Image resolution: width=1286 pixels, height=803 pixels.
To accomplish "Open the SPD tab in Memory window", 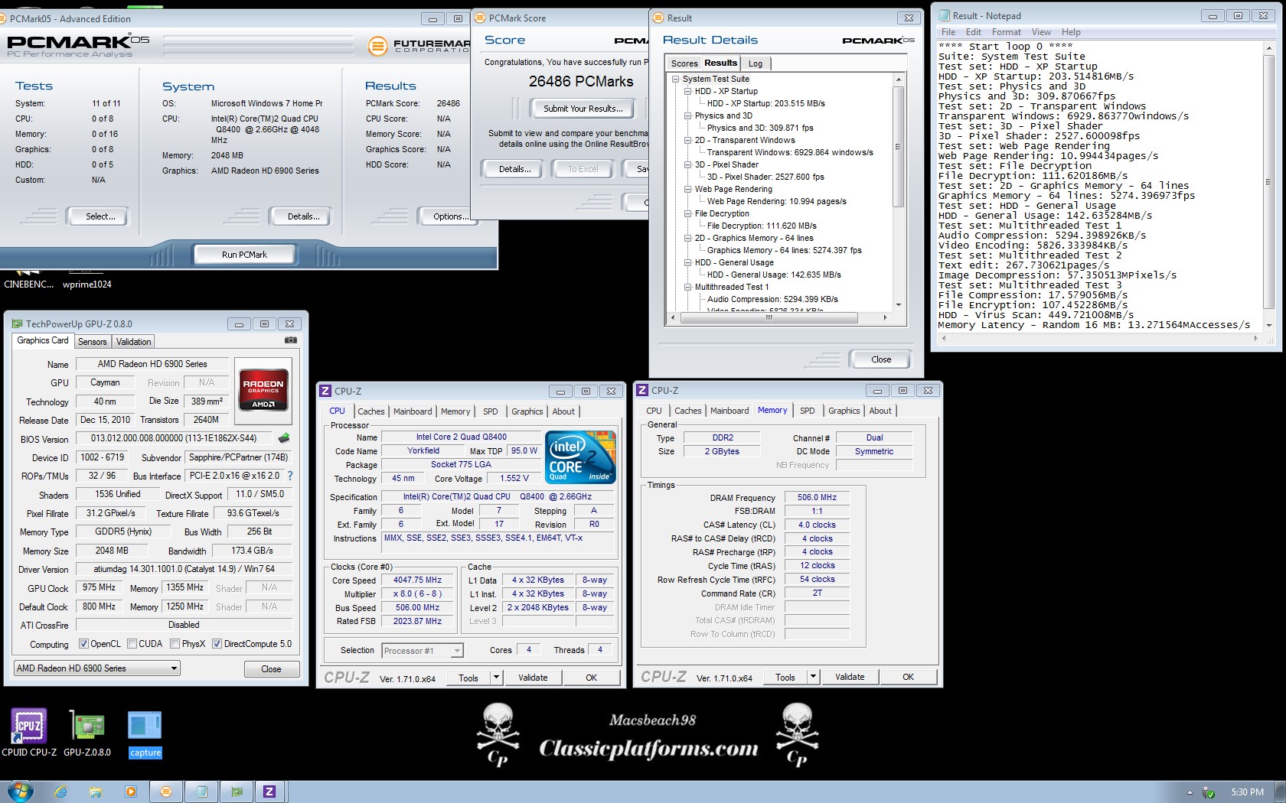I will click(x=807, y=411).
